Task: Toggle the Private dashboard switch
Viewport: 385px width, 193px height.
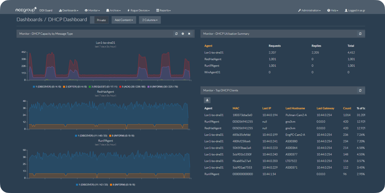Action: coord(99,20)
